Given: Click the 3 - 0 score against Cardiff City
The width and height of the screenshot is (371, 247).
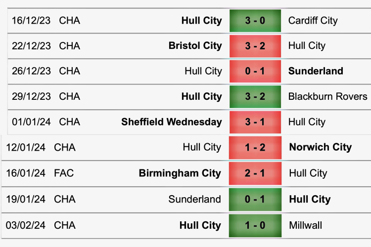Looking at the screenshot, I should 255,21.
